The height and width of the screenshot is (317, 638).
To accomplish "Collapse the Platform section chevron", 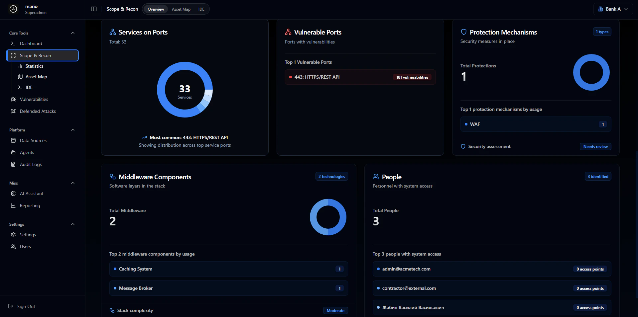I will [x=73, y=130].
